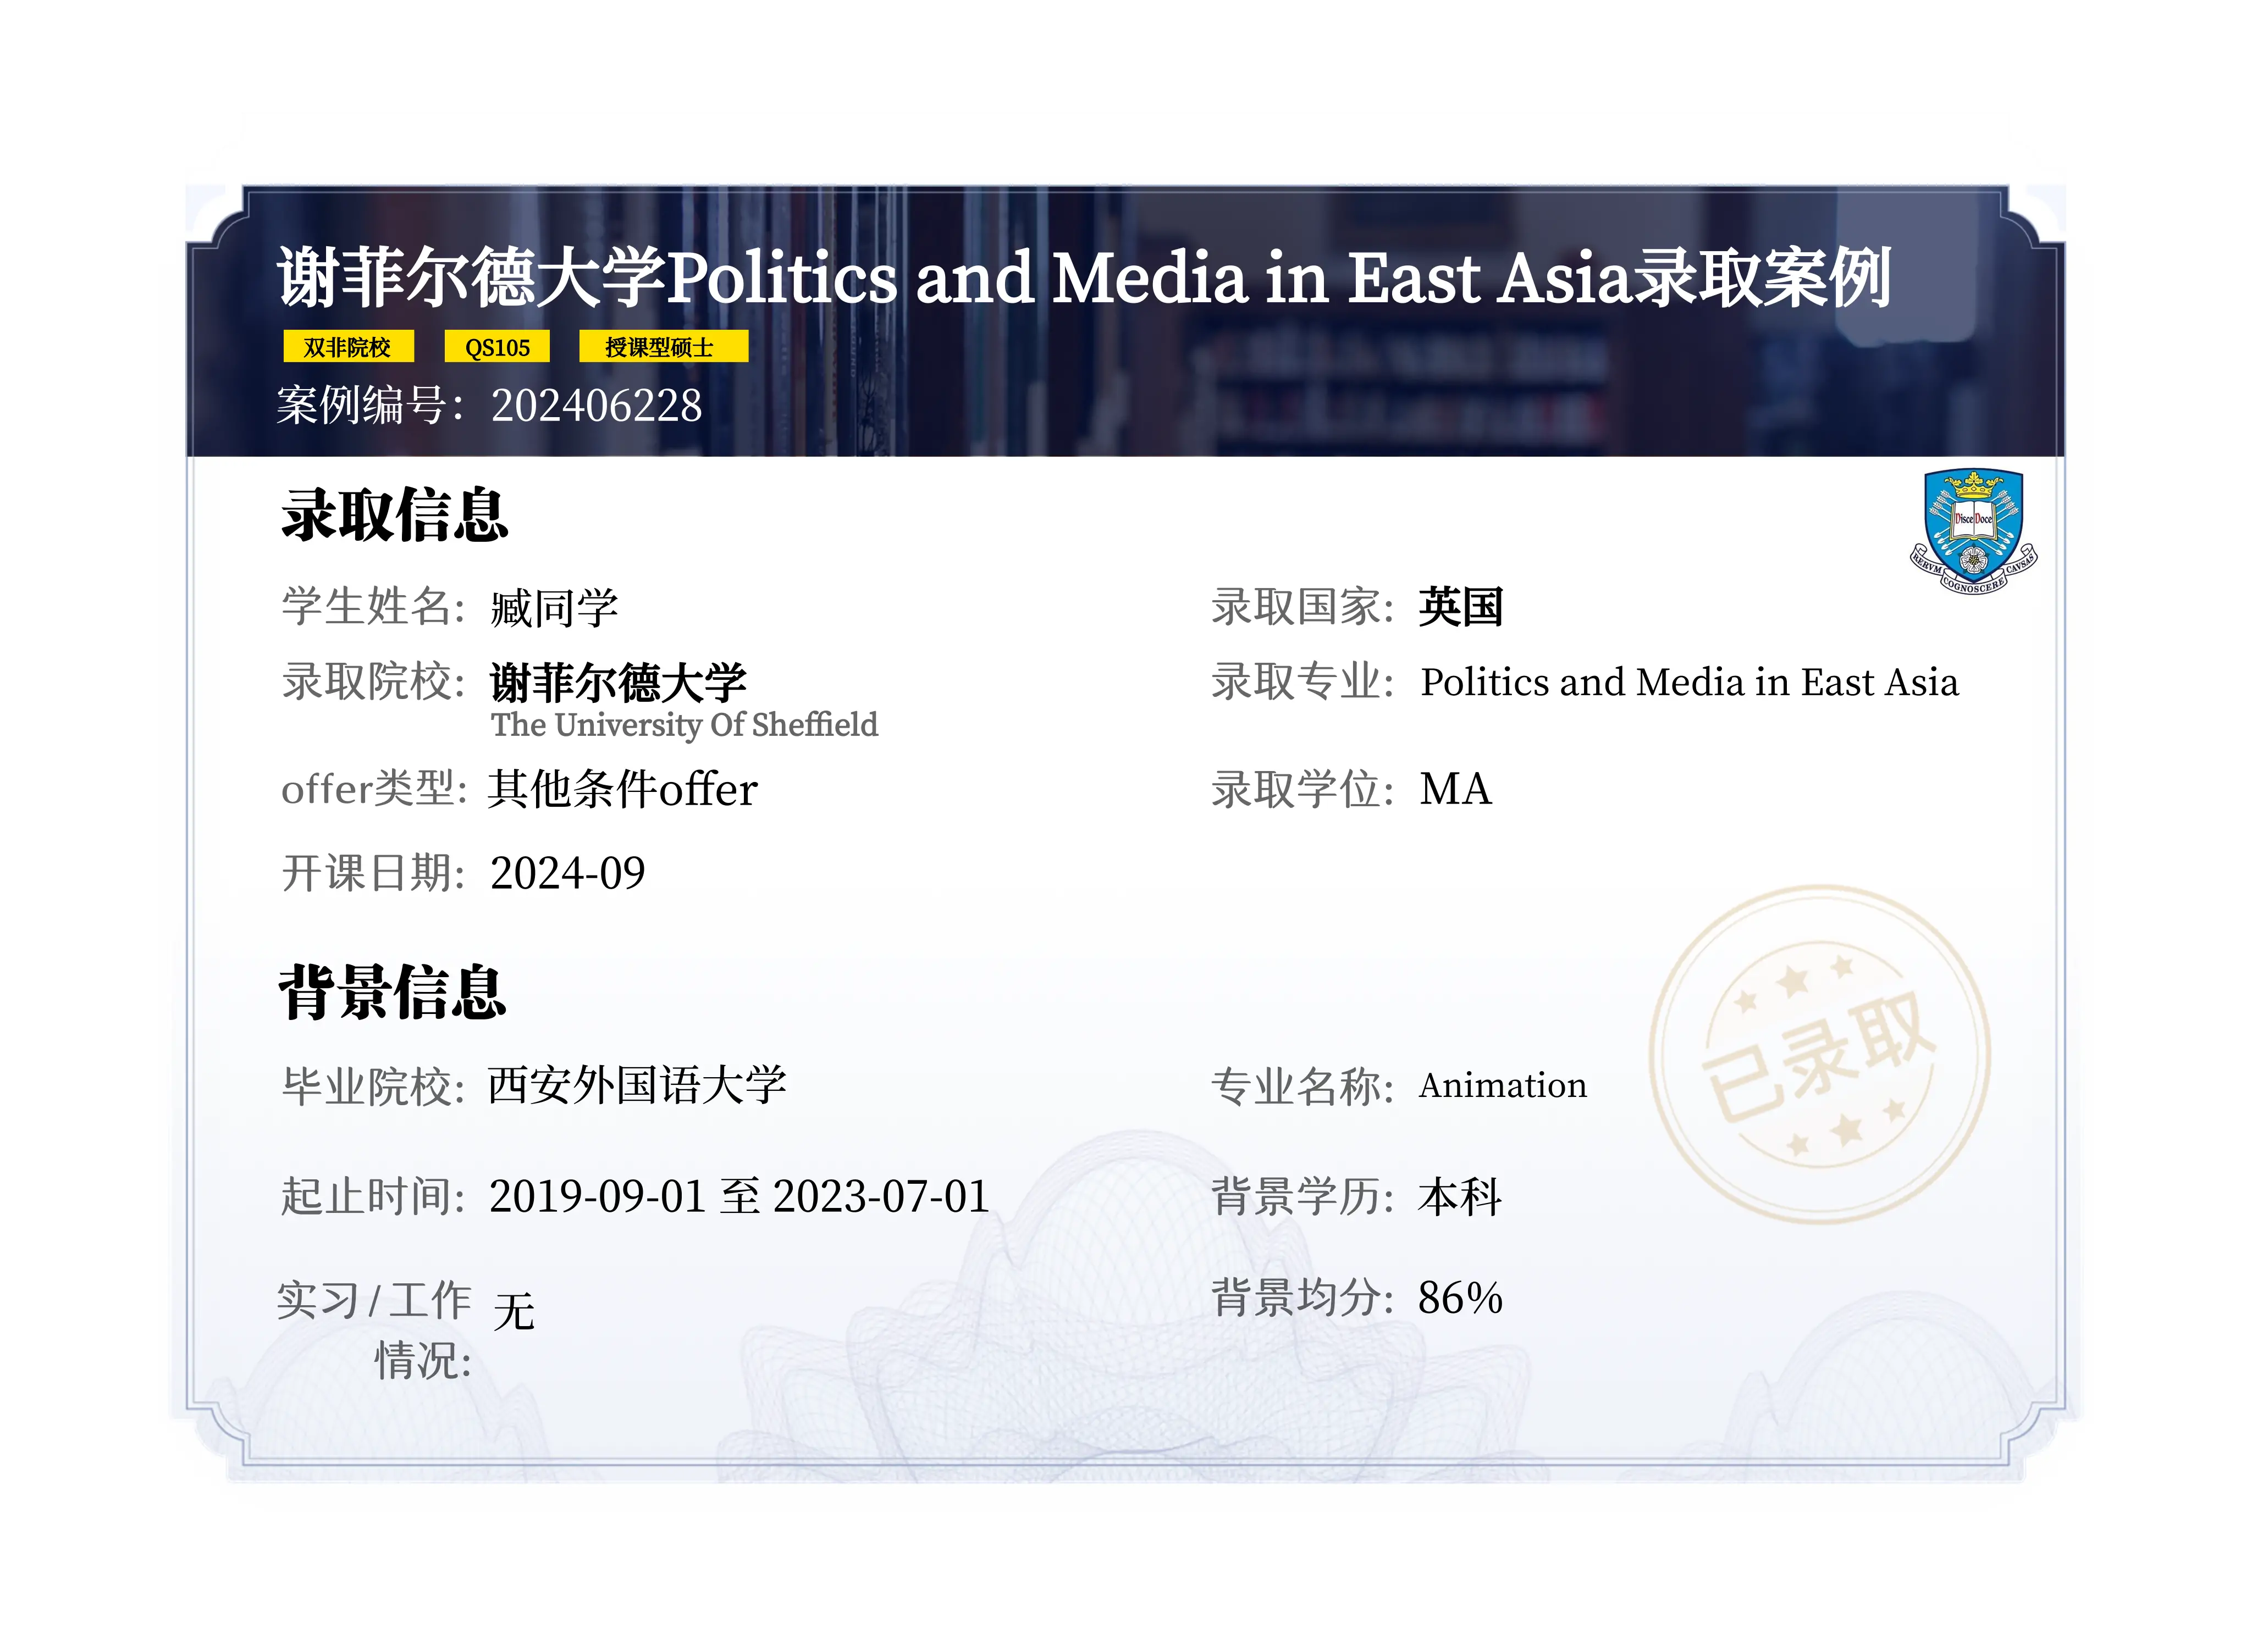The height and width of the screenshot is (1652, 2252).
Task: Click the 开课日期 label
Action: (373, 874)
